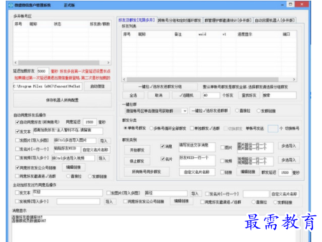Viewport: 322px width, 242px height.
Task: Click the 搜索 input field
Action: [x=279, y=96]
